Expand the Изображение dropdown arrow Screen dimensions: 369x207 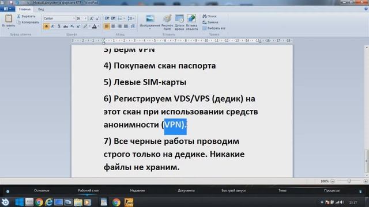point(150,29)
